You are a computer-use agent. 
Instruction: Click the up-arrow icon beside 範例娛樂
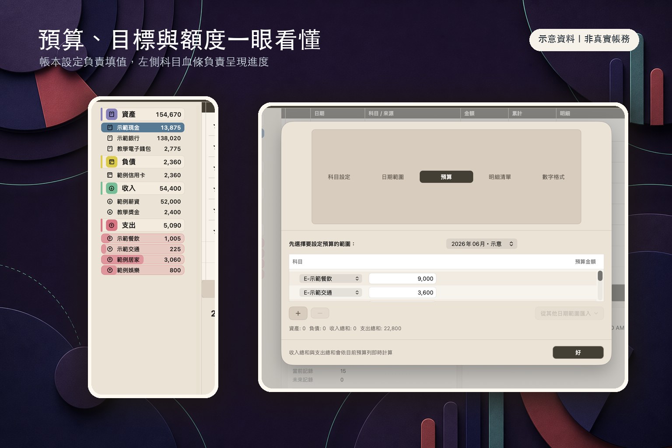click(x=110, y=270)
